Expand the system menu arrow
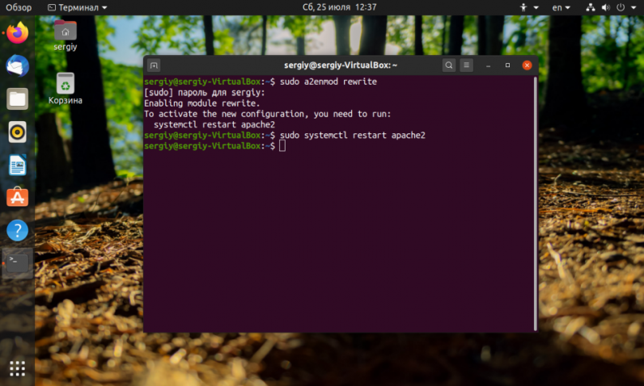Screen dimensions: 644x386 [633, 7]
